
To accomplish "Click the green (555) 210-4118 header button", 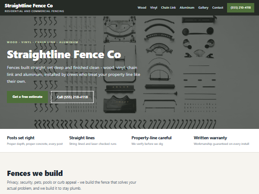I will pos(240,8).
